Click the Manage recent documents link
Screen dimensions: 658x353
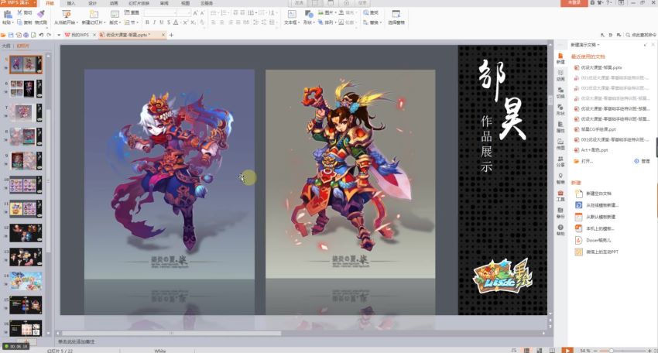click(642, 161)
